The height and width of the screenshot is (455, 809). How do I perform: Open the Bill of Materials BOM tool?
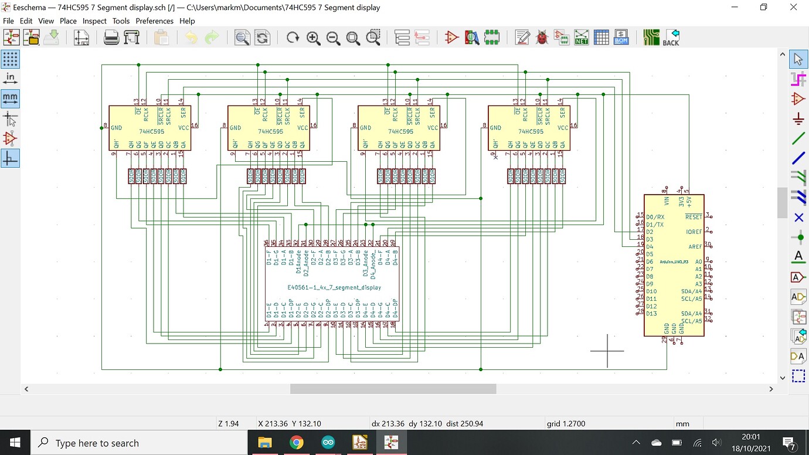(621, 38)
